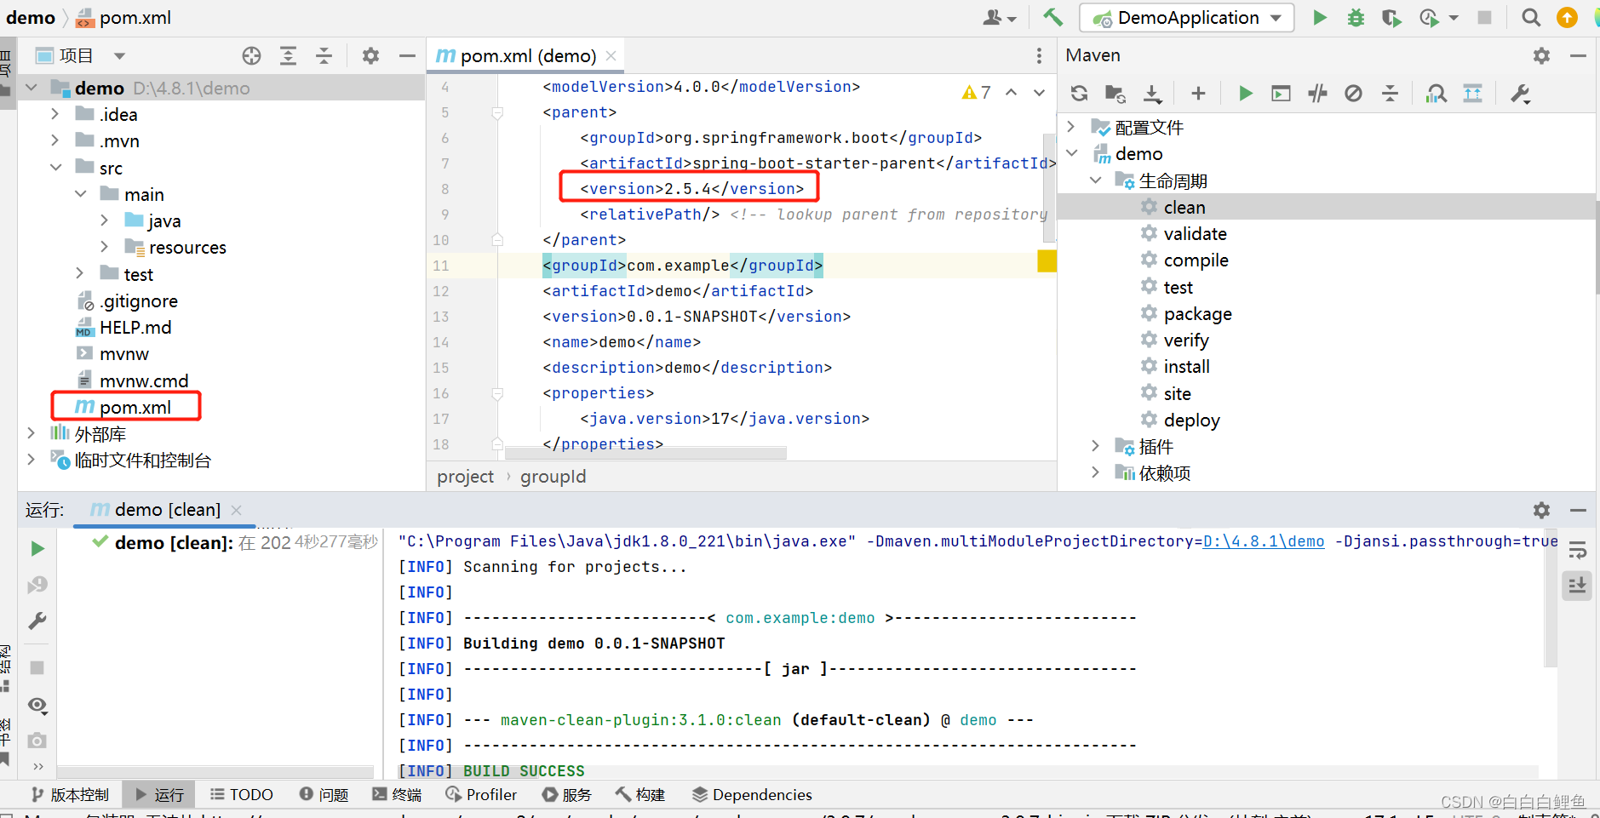Screen dimensions: 1600x818
Task: Click the Build project hammer icon
Action: coord(1052,17)
